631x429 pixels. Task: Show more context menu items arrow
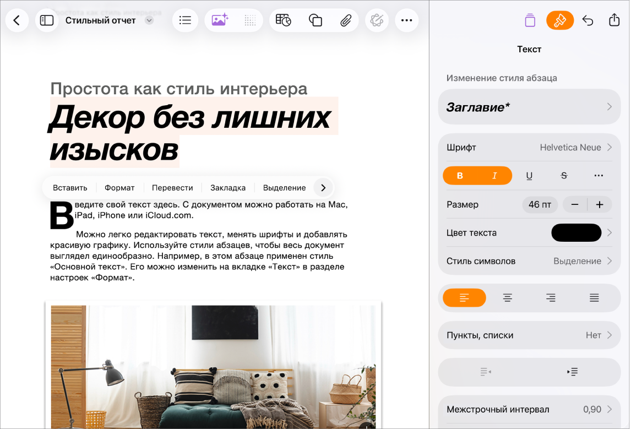pos(323,188)
